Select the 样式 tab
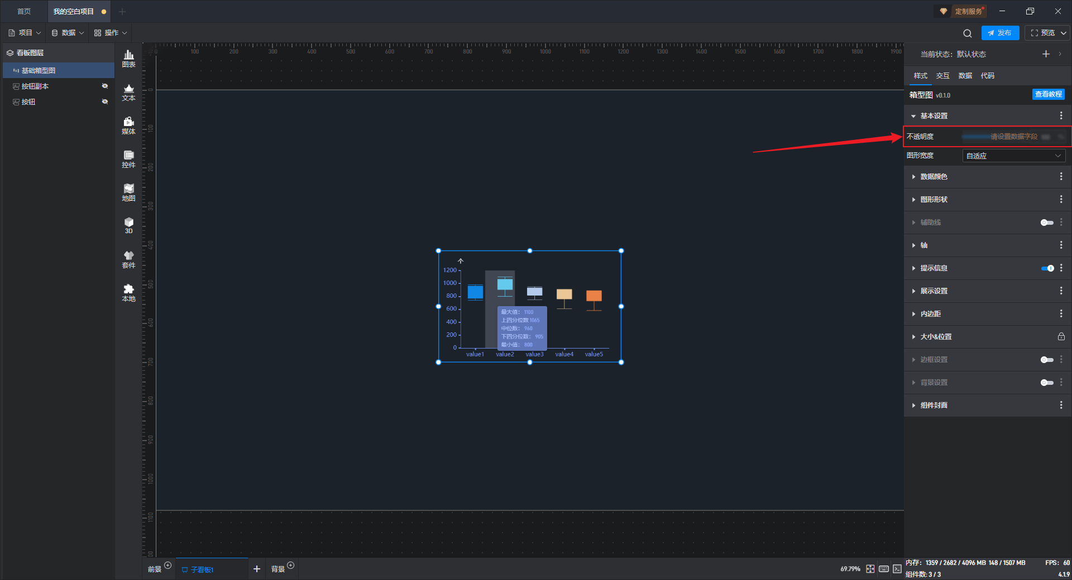This screenshot has width=1072, height=580. click(x=921, y=76)
